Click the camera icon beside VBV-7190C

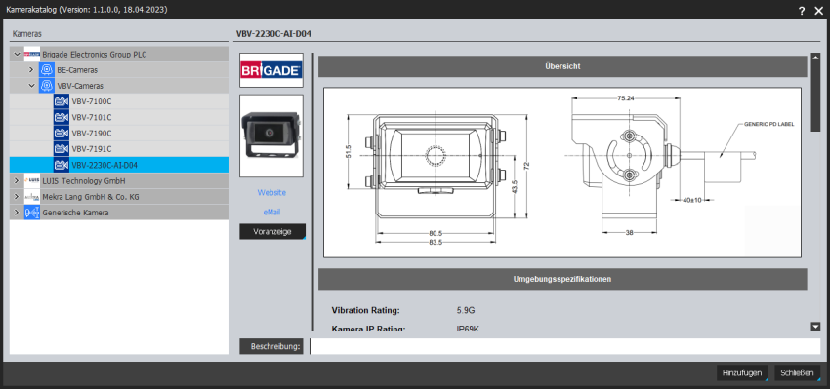(62, 134)
